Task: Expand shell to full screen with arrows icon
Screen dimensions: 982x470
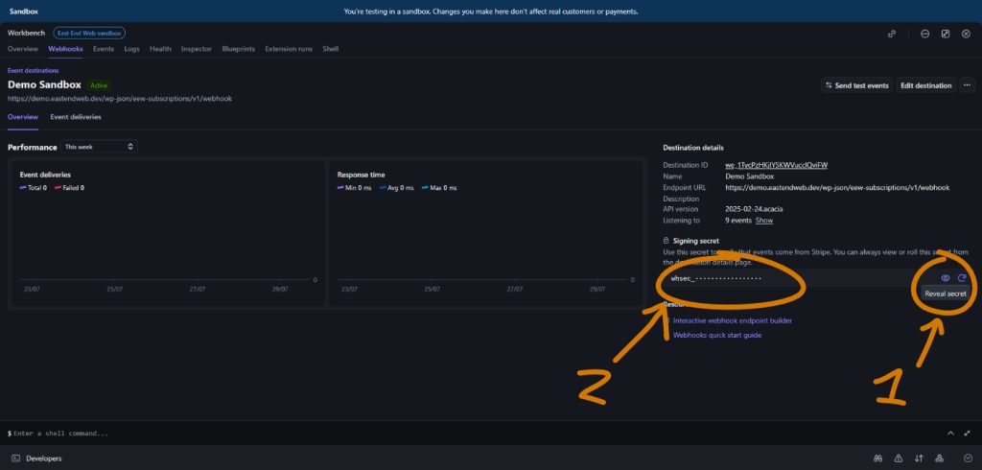Action: tap(968, 433)
